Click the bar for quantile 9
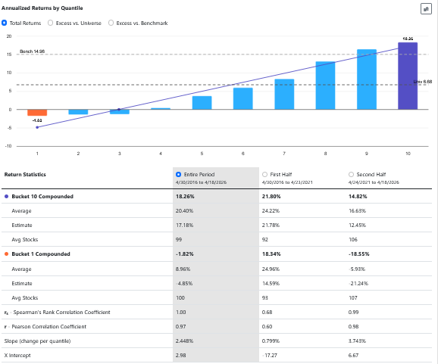This screenshot has height=364, width=438. (367, 79)
